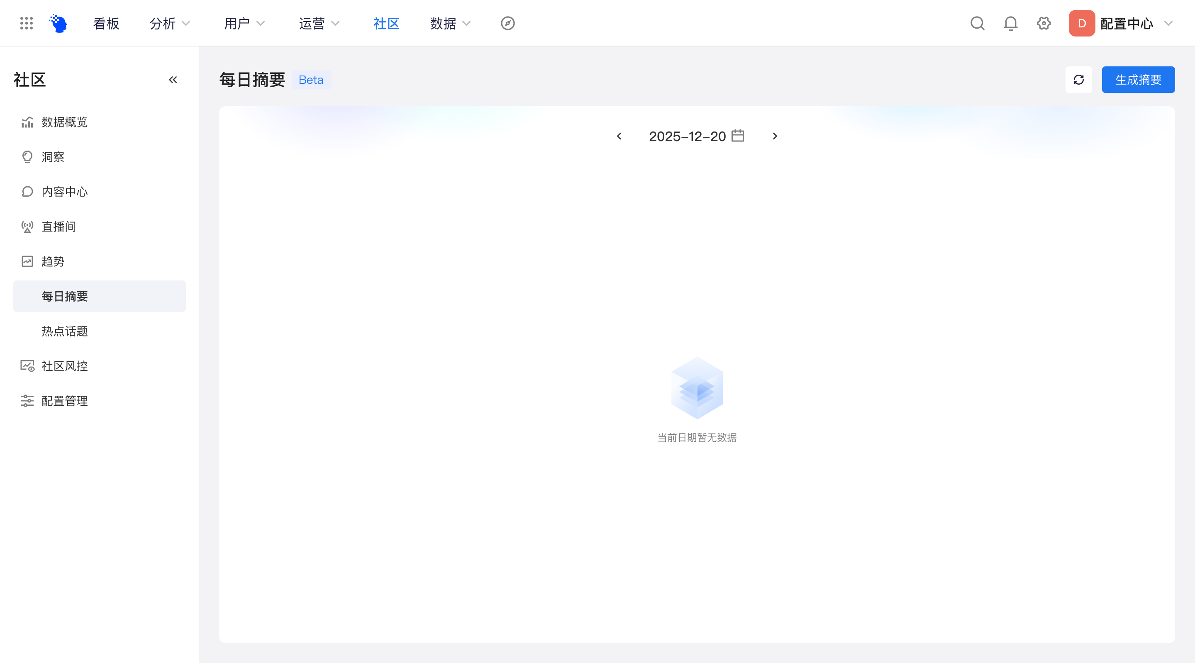Open 直播间 in the sidebar
Image resolution: width=1195 pixels, height=663 pixels.
99,227
